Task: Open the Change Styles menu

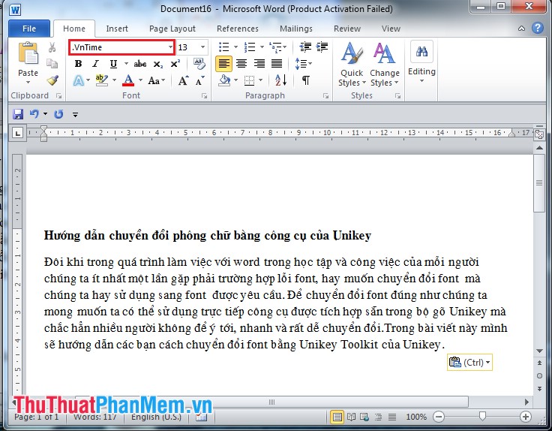Action: tap(385, 64)
